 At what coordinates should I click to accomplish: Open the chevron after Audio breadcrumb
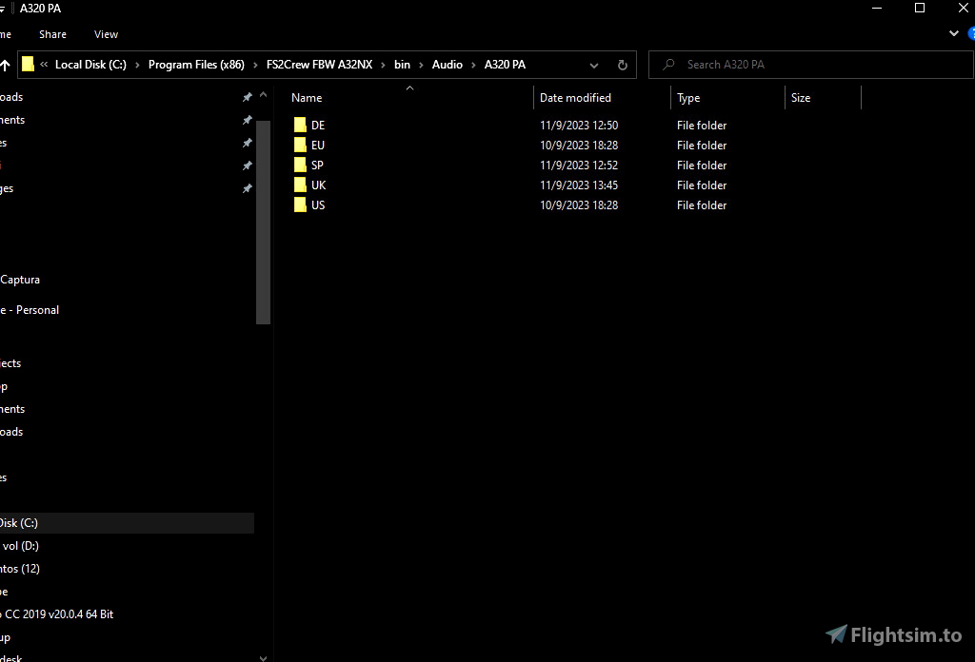473,65
